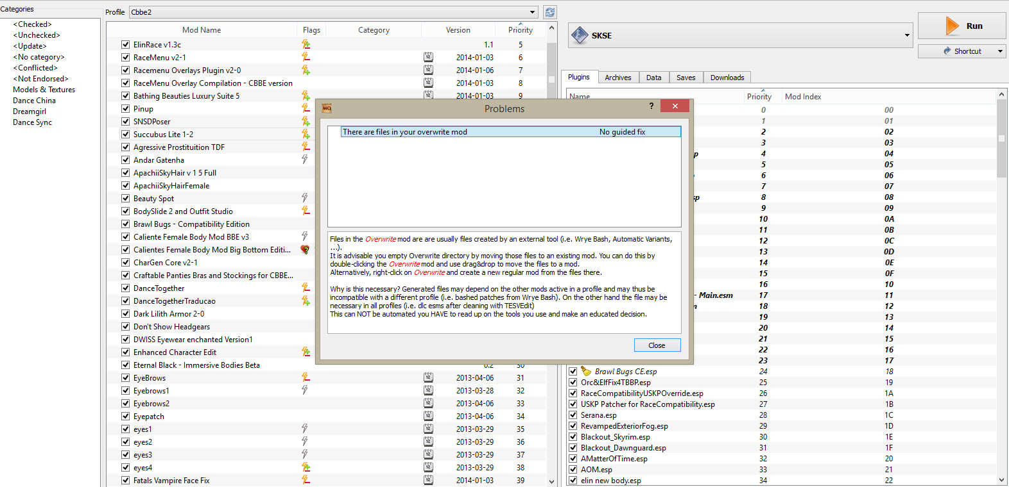Open the Profile Cbbe2 dropdown
1009x487 pixels.
pos(532,12)
